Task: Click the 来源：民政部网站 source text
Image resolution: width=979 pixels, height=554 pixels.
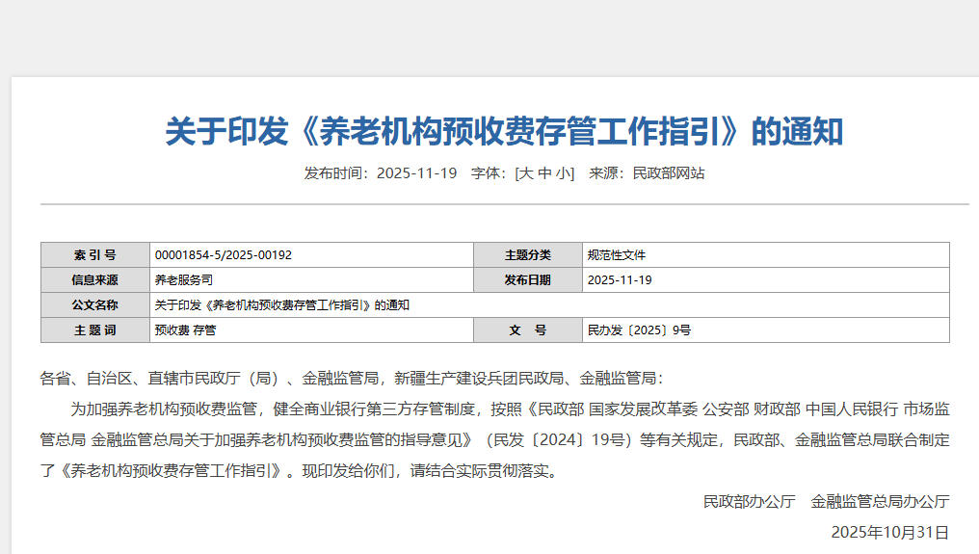Action: [647, 173]
